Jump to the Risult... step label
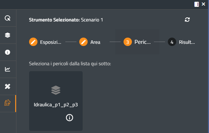This screenshot has height=133, width=209. click(187, 42)
